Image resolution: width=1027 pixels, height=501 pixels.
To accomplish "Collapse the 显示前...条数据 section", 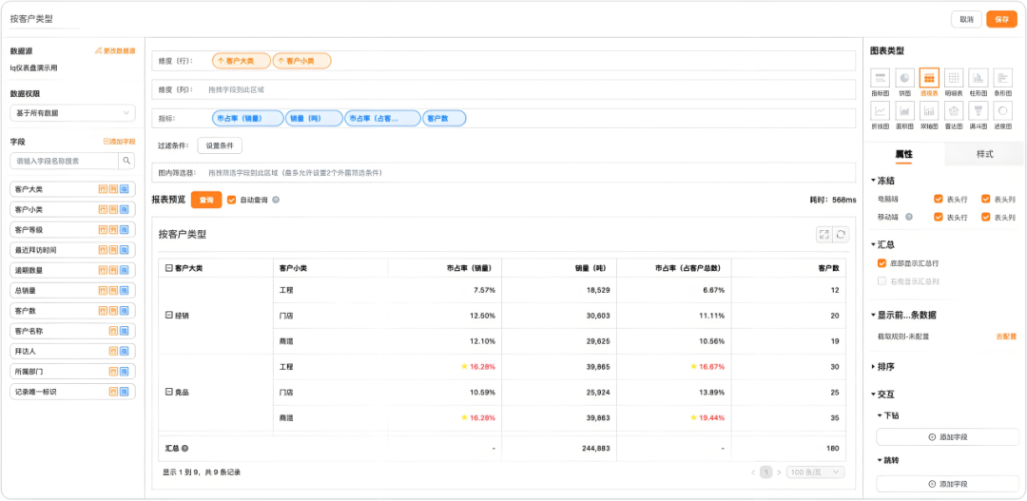I will click(x=873, y=315).
